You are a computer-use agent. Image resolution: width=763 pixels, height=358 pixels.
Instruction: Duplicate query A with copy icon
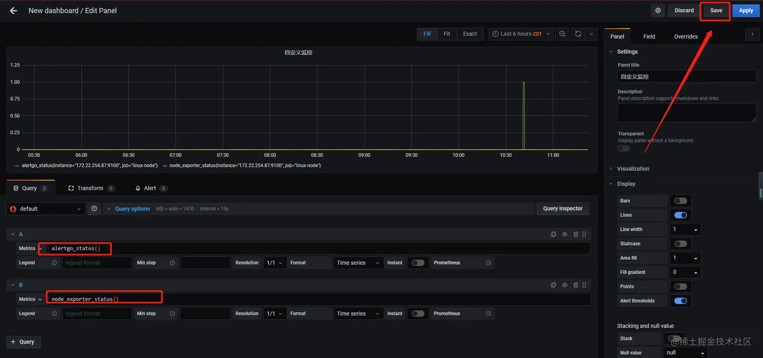coord(554,234)
